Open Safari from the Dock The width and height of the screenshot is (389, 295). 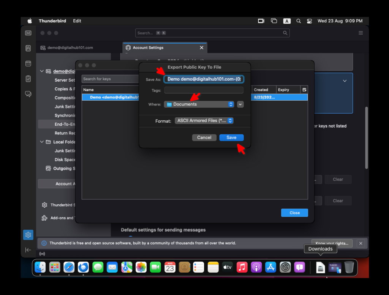pyautogui.click(x=69, y=267)
